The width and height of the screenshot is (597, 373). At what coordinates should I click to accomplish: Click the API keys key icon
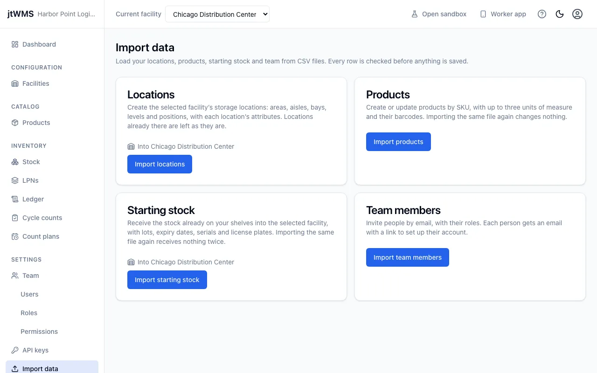coord(15,350)
